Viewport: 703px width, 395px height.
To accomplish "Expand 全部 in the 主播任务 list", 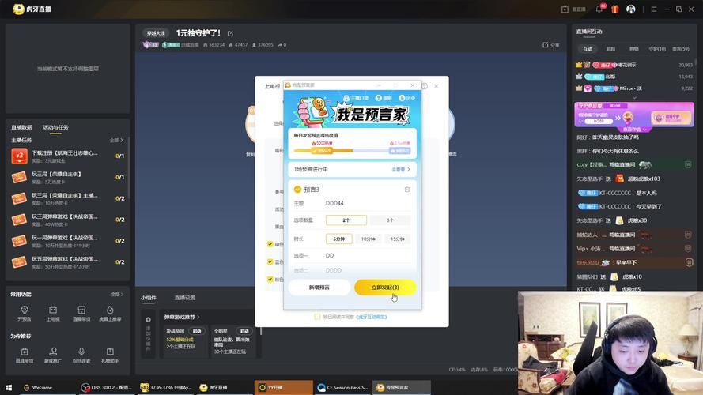I will click(x=117, y=140).
